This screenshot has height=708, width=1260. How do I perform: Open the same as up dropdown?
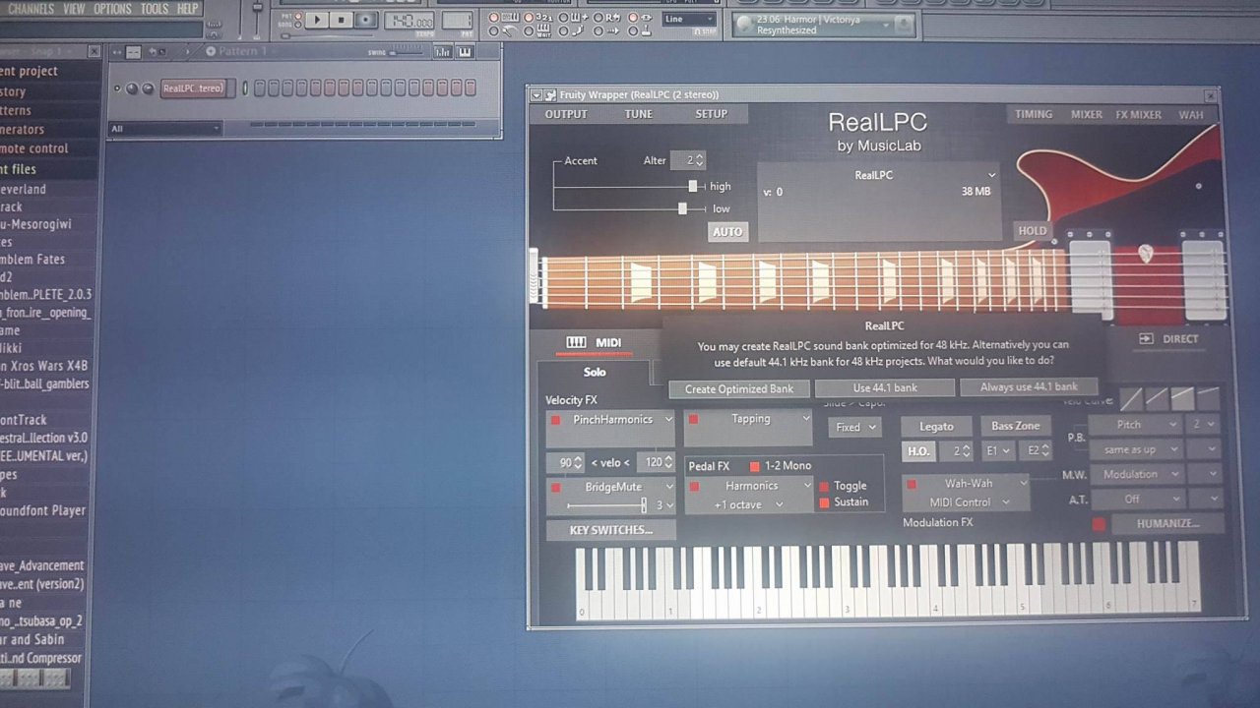coord(1135,449)
